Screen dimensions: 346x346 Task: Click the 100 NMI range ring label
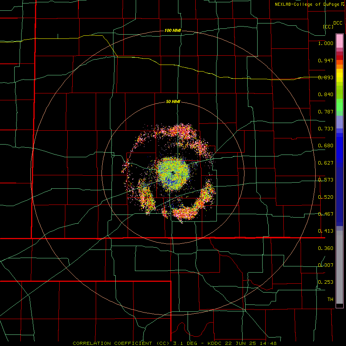pos(173,30)
